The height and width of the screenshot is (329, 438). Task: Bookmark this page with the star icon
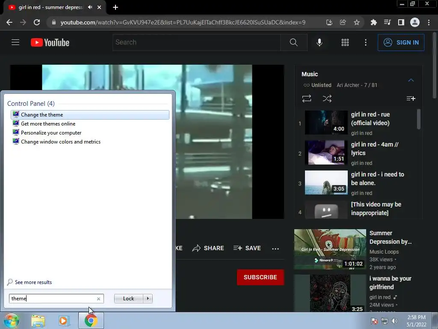click(356, 22)
